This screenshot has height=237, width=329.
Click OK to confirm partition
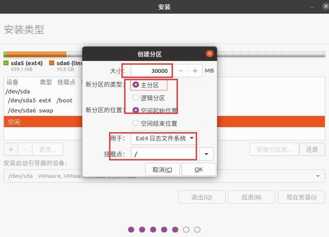[x=198, y=170]
